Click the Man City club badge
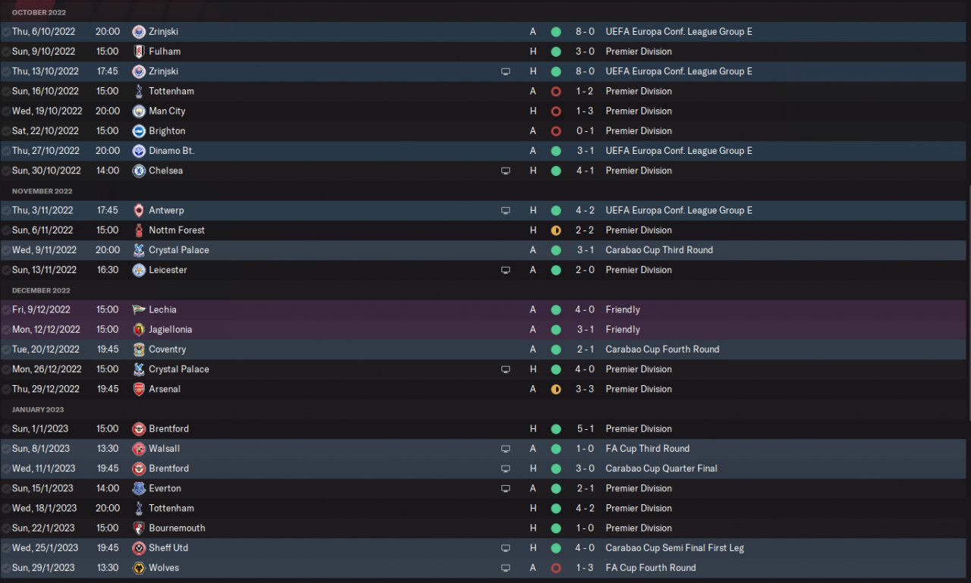Viewport: 971px width, 583px height. (x=139, y=111)
